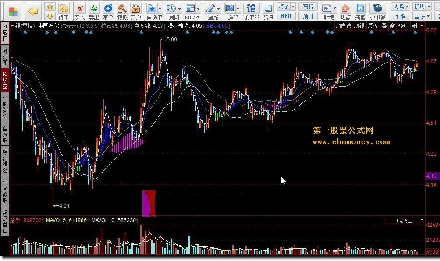Click the toolbar 预测 button below 研报
This screenshot has width=440, height=261.
[308, 16]
